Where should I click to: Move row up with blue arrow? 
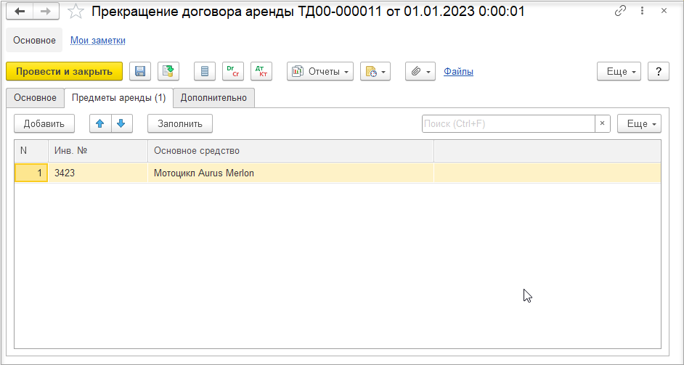100,123
